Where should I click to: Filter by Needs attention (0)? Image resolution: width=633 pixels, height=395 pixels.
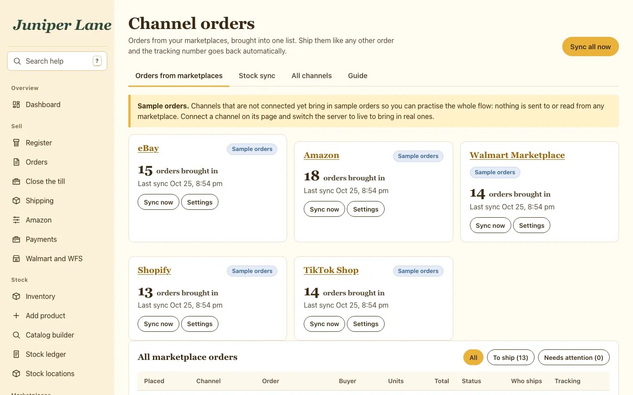pos(574,357)
